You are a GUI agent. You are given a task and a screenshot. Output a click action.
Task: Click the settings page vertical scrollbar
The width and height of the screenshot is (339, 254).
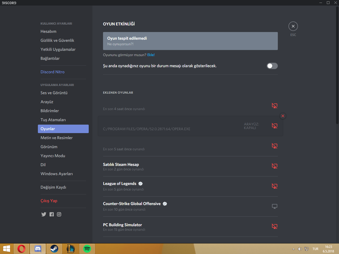coord(337,65)
